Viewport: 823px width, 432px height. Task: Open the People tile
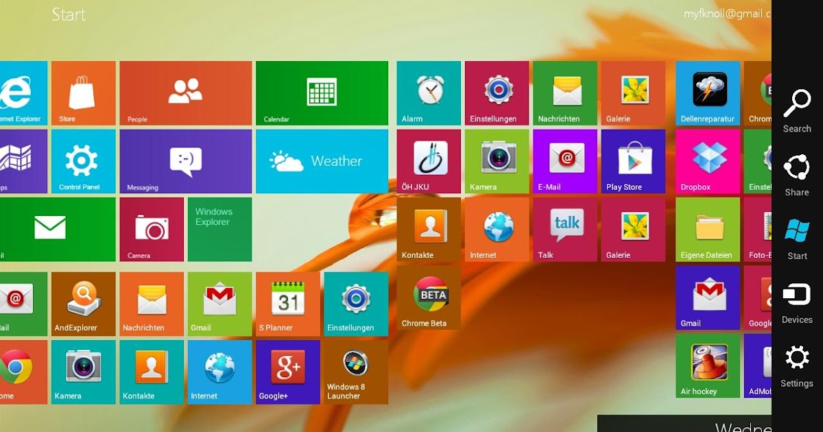[186, 93]
